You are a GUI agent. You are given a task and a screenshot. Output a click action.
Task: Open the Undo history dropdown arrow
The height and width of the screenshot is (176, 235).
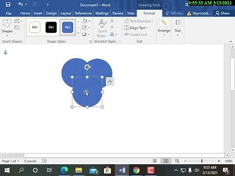pos(26,4)
